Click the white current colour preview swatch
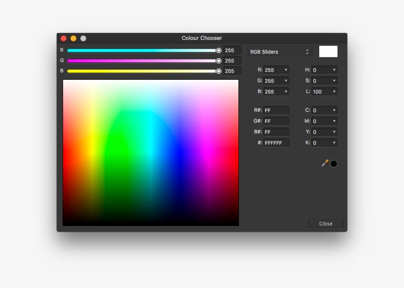 click(x=328, y=52)
